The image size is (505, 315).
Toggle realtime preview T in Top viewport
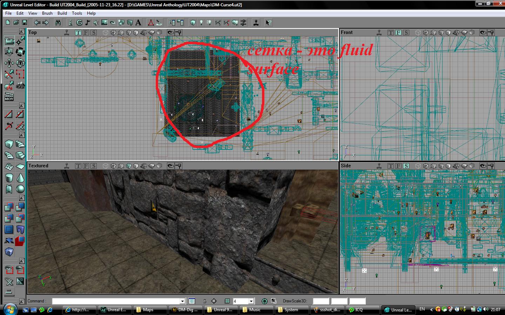coord(78,33)
